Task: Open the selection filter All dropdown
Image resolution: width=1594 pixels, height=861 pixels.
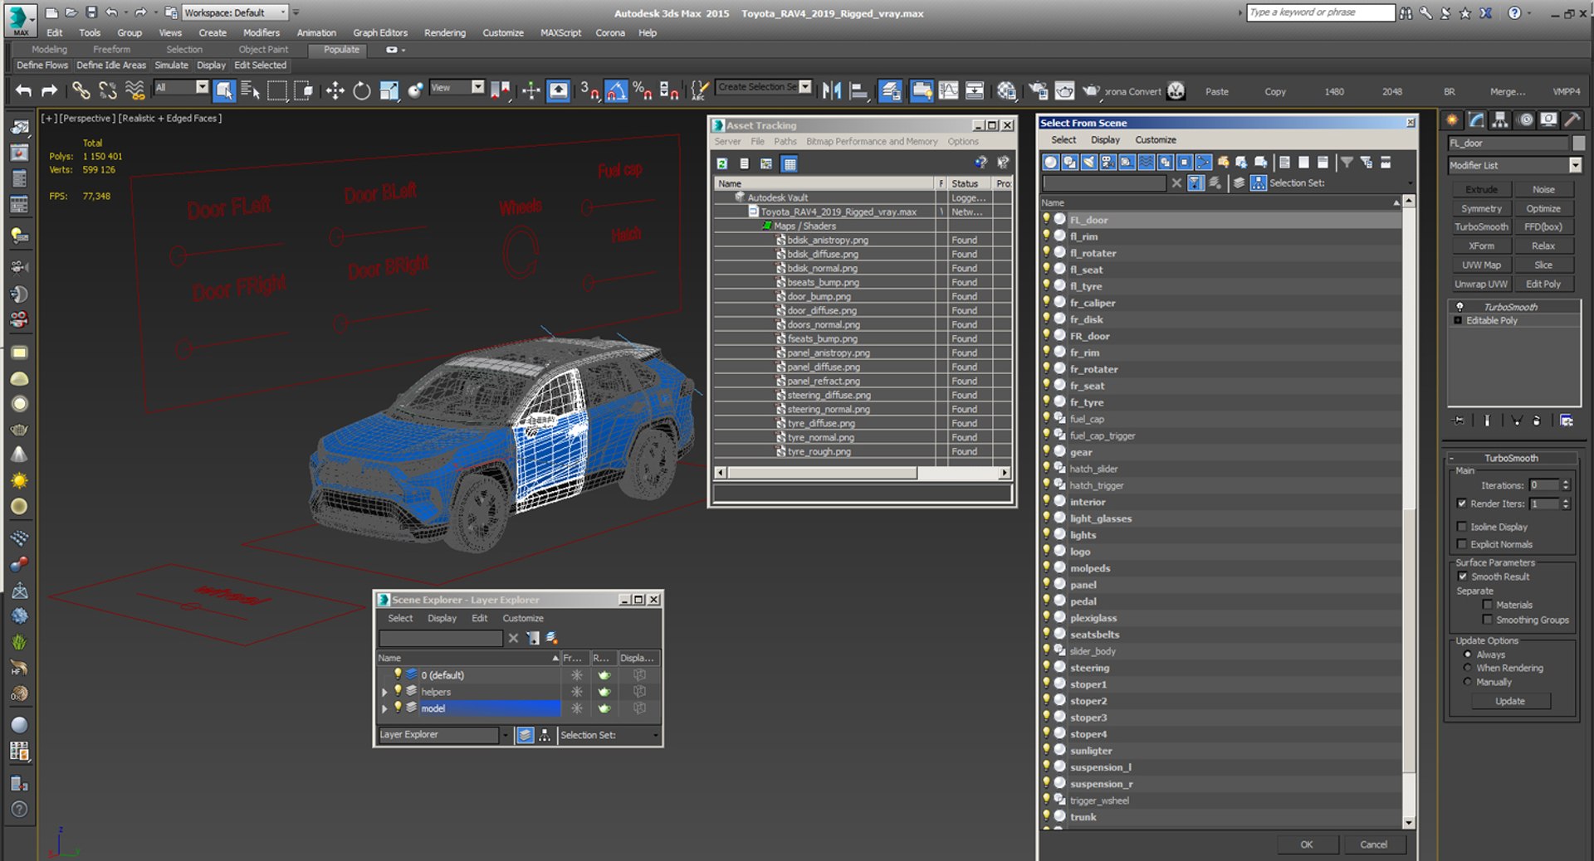Action: [202, 87]
